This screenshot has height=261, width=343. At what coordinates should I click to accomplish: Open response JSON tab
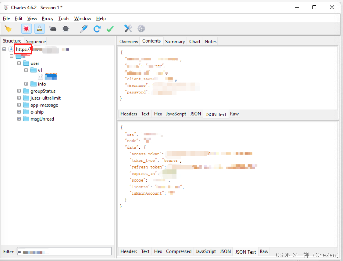225,251
